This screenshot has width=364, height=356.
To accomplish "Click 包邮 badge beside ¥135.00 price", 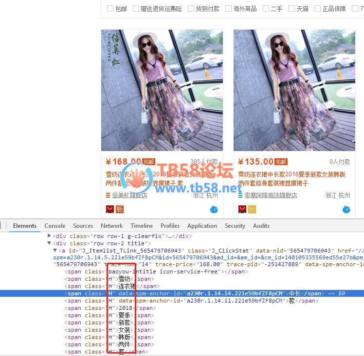I will [281, 162].
